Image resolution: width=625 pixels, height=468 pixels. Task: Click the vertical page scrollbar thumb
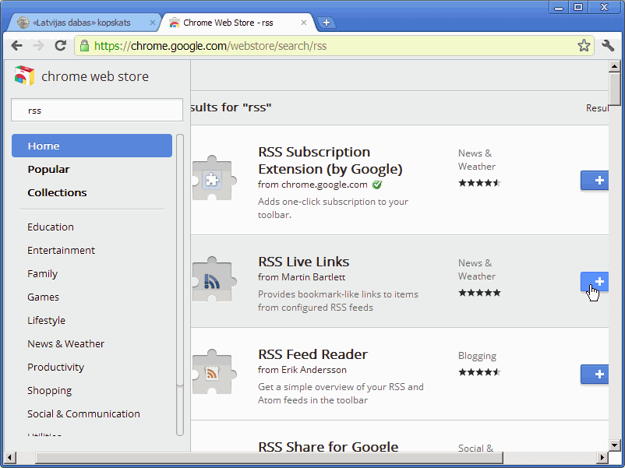(614, 89)
